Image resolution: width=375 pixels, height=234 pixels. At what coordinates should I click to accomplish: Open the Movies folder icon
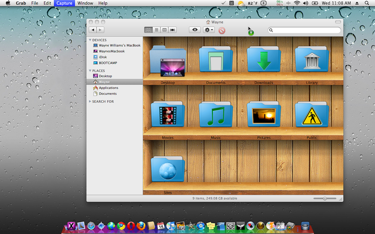pos(168,114)
